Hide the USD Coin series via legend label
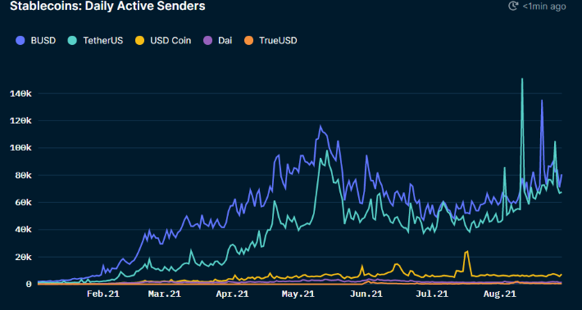Viewport: 582px width, 310px height. (x=171, y=40)
